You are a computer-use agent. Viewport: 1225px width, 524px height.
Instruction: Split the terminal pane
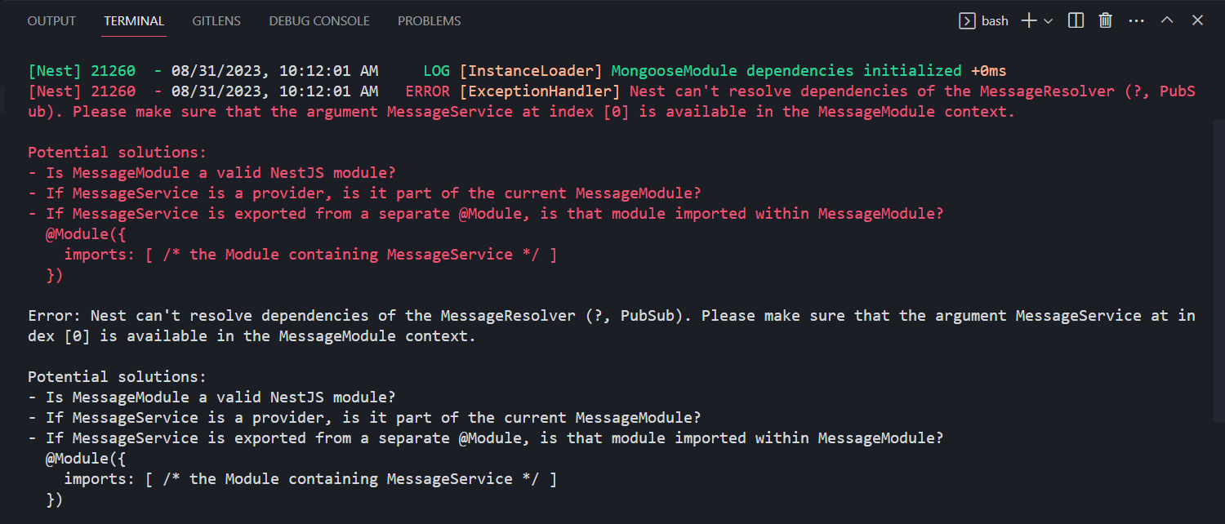(x=1075, y=20)
